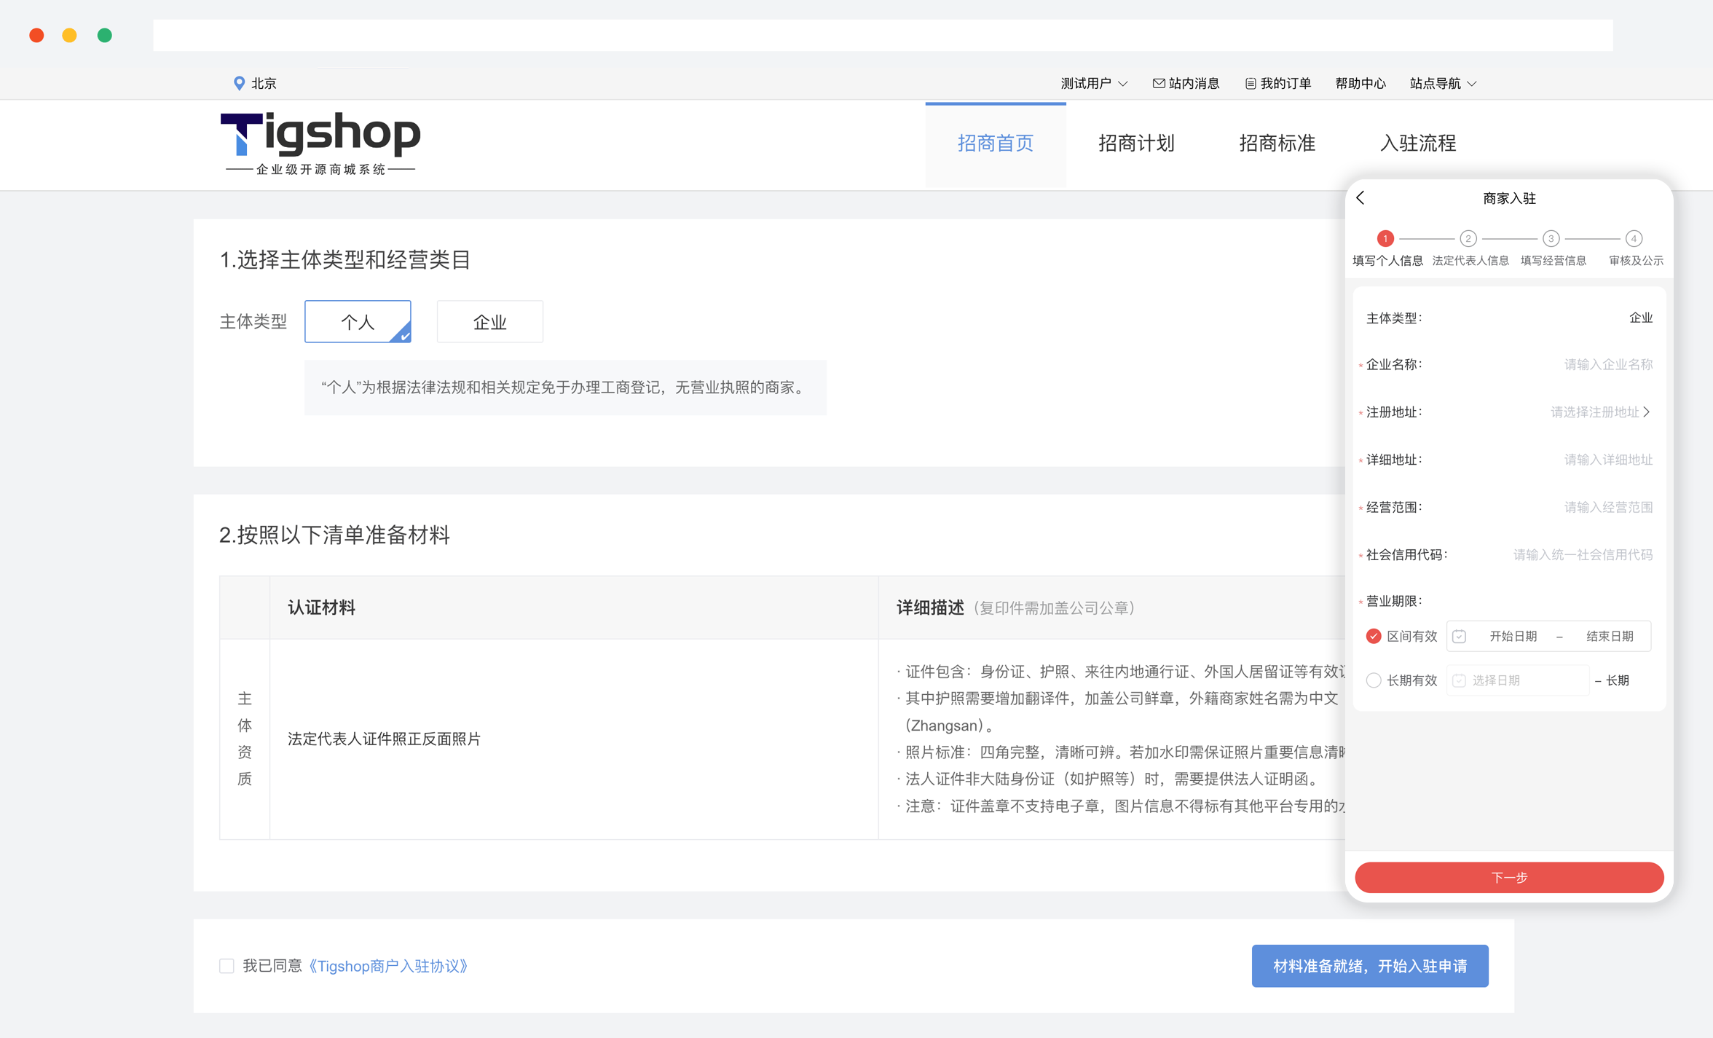Click the 主体类型 企业 value in the panel

(x=1640, y=318)
